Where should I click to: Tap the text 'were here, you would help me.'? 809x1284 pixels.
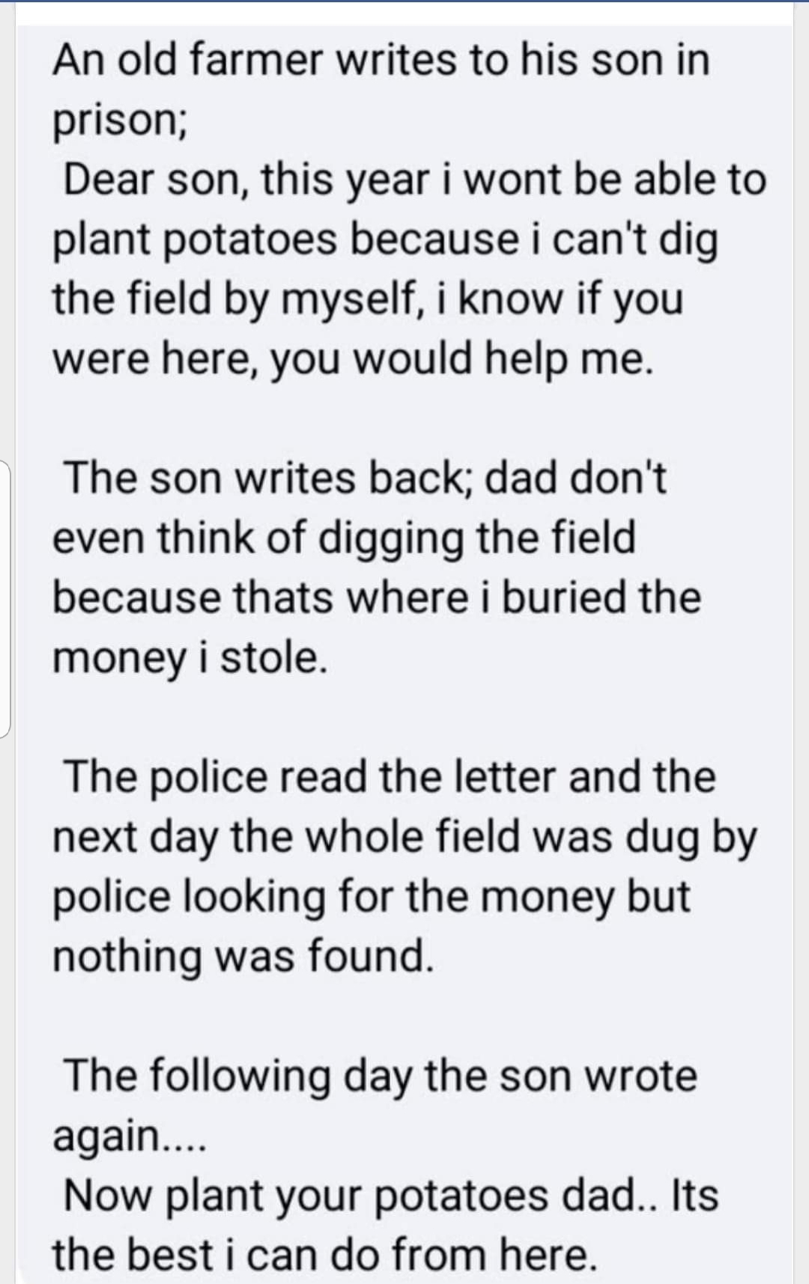pos(353,359)
